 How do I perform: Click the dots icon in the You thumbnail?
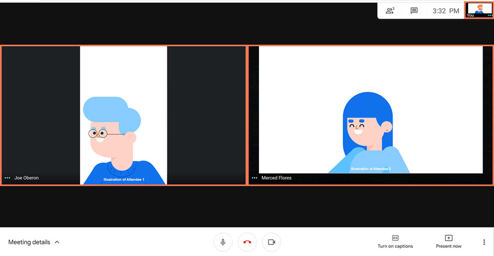[490, 15]
